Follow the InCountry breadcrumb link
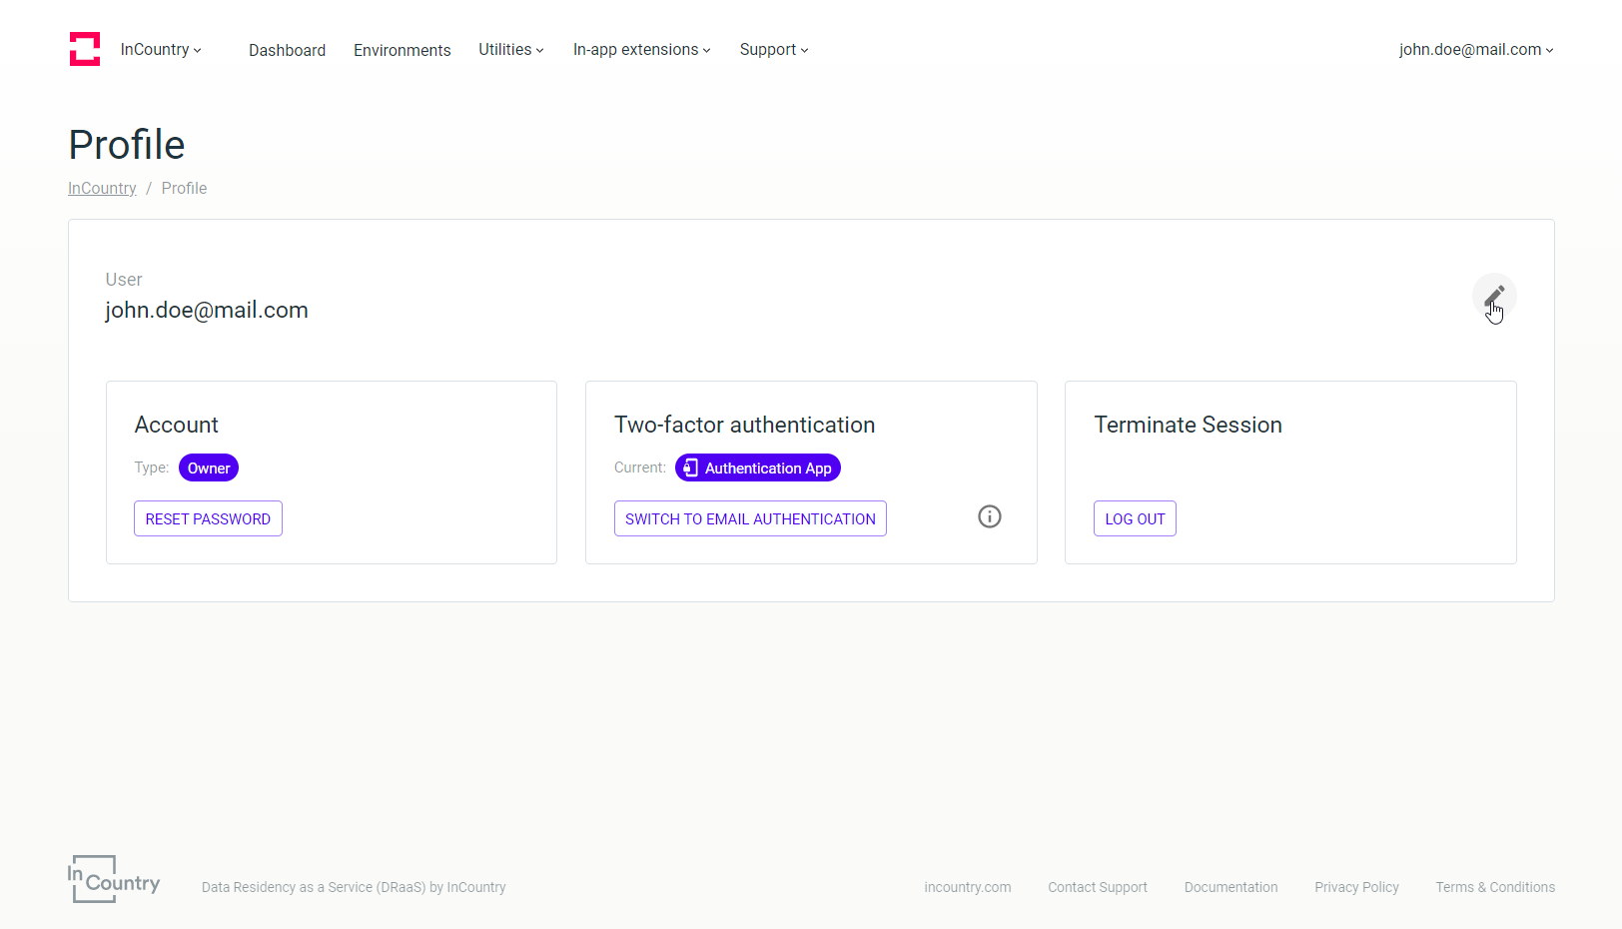This screenshot has width=1622, height=929. click(x=102, y=188)
